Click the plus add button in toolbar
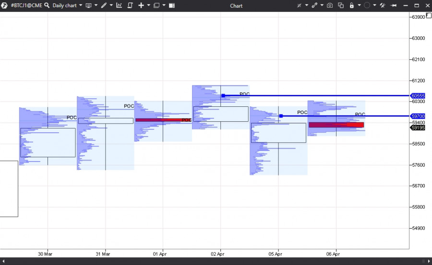 (x=141, y=5)
